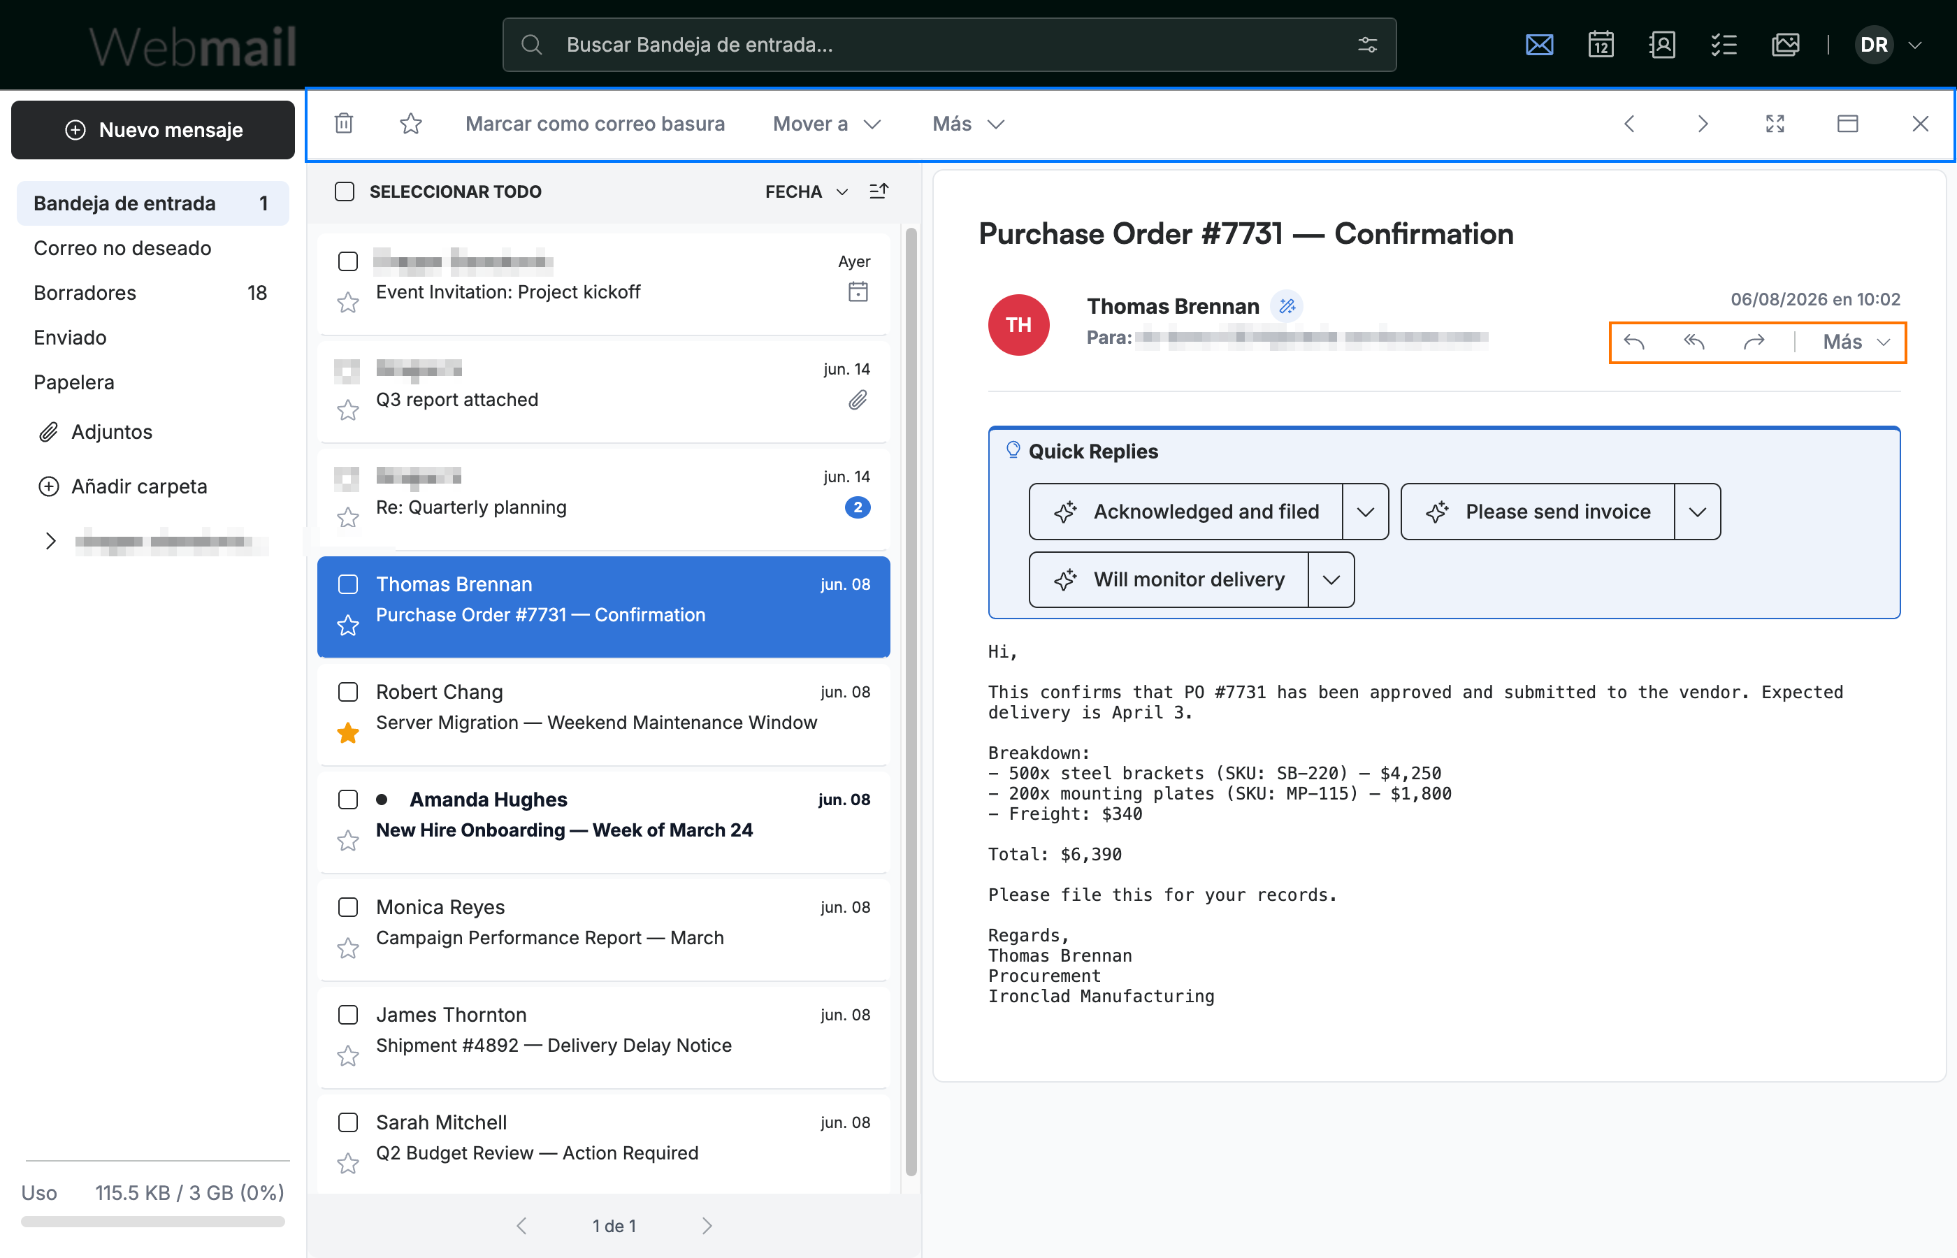
Task: Check the Amanda Hughes message checkbox
Action: coord(348,799)
